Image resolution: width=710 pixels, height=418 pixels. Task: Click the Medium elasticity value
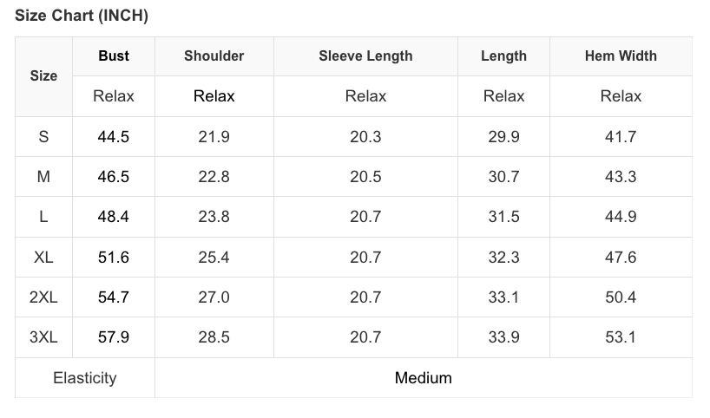(x=423, y=377)
